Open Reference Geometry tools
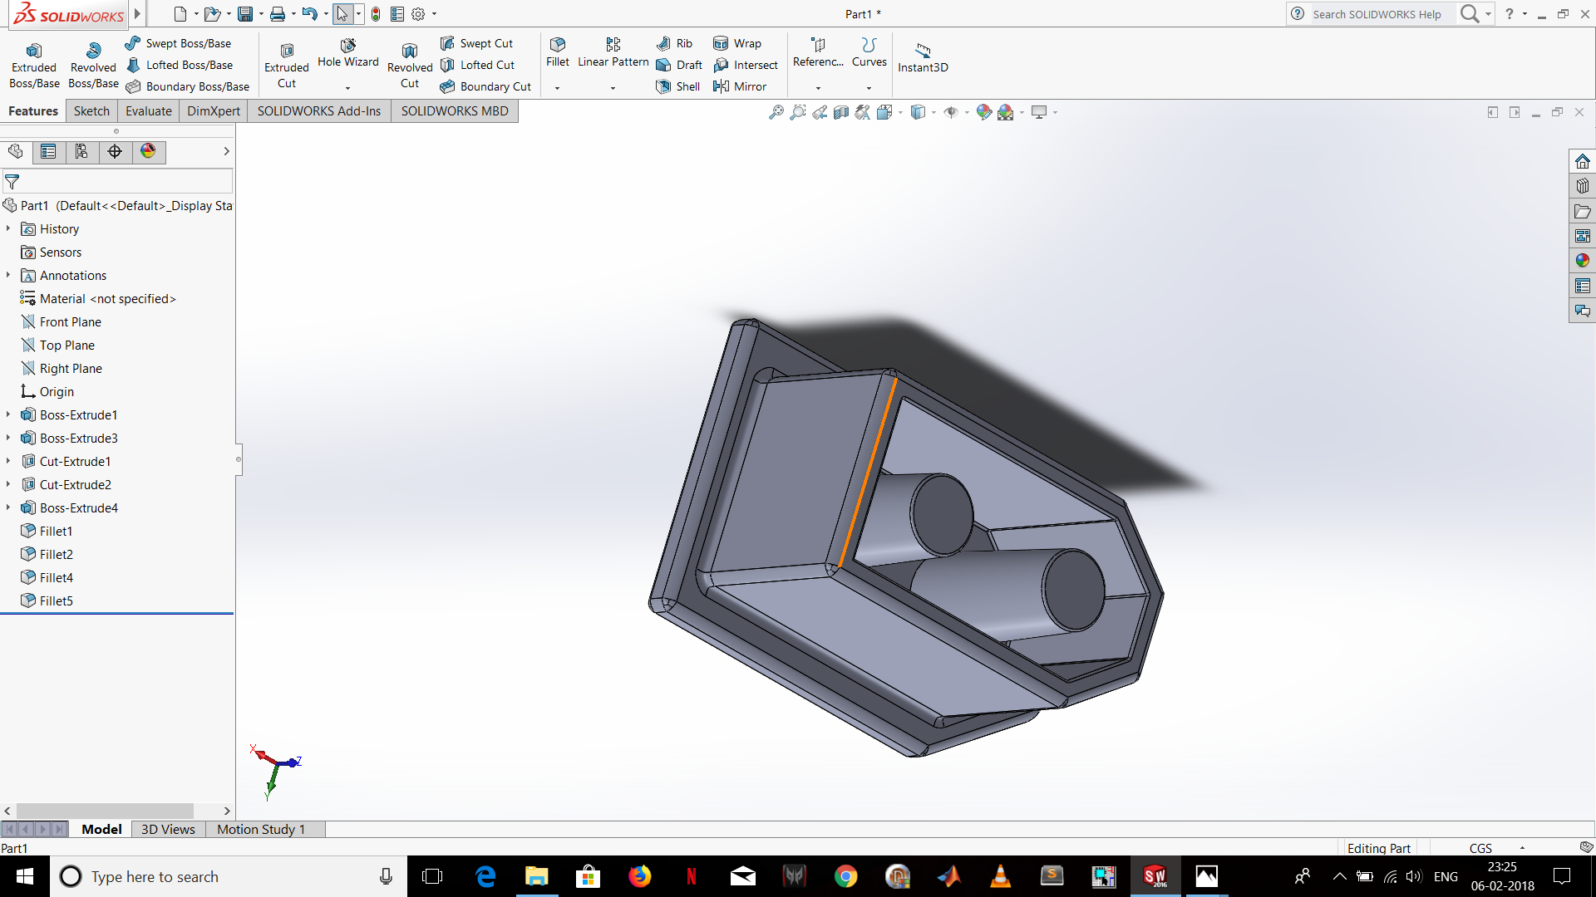 tap(818, 52)
